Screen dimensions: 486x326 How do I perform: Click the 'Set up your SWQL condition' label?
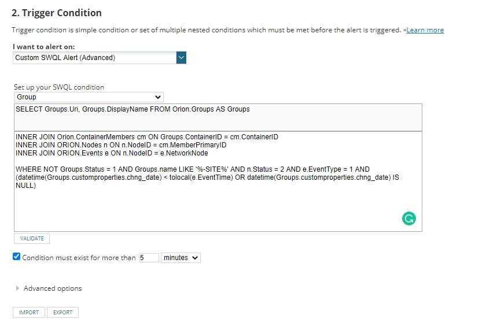[59, 87]
